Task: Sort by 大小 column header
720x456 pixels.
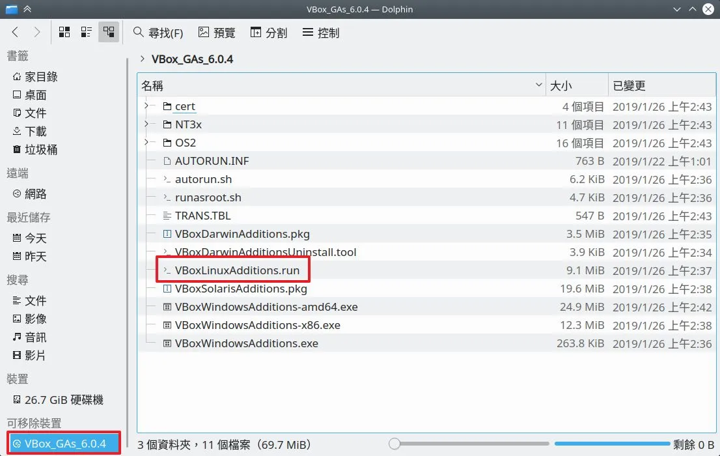Action: [x=577, y=85]
